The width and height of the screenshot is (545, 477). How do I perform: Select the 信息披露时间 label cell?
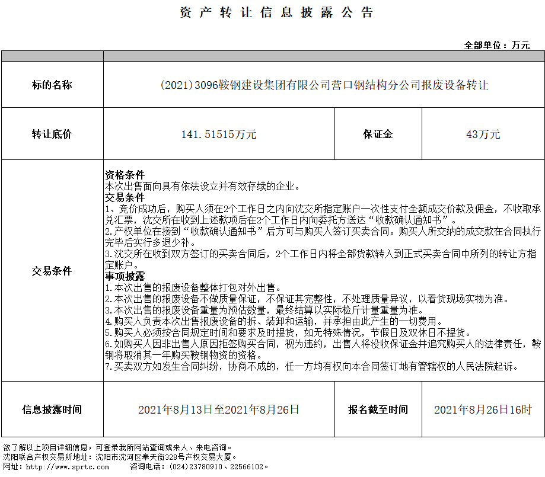(x=52, y=409)
